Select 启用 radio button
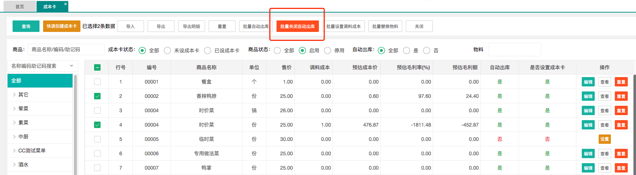 (x=302, y=51)
